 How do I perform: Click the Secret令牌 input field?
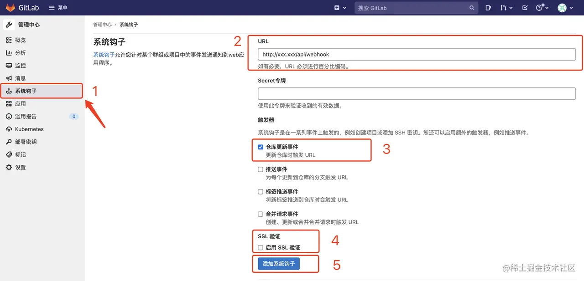pos(417,93)
